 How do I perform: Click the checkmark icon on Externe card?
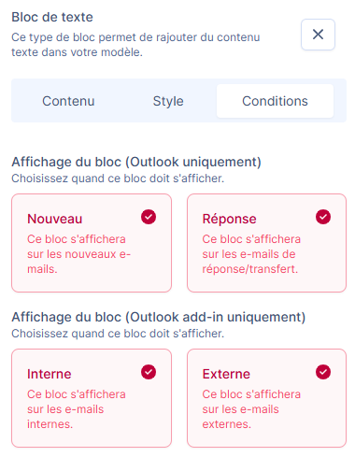[x=323, y=372]
